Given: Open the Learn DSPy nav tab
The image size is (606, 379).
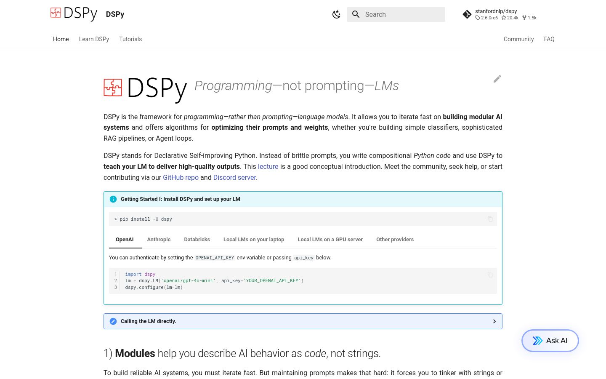Looking at the screenshot, I should 94,39.
